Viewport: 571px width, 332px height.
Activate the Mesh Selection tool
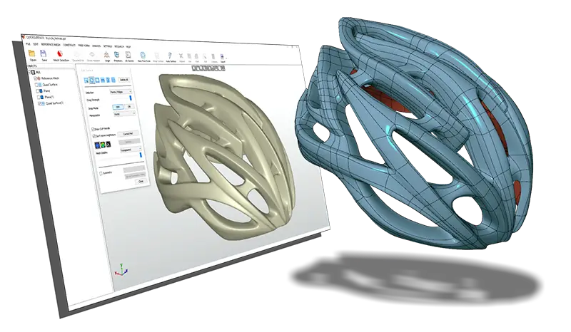click(61, 53)
